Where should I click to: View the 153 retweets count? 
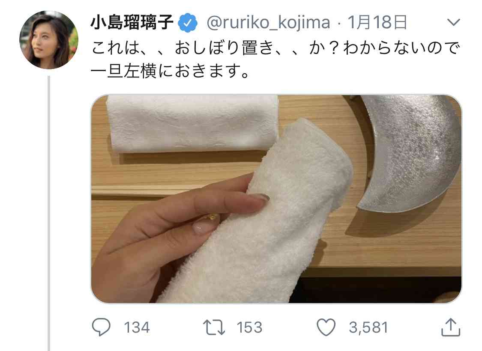coord(249,327)
